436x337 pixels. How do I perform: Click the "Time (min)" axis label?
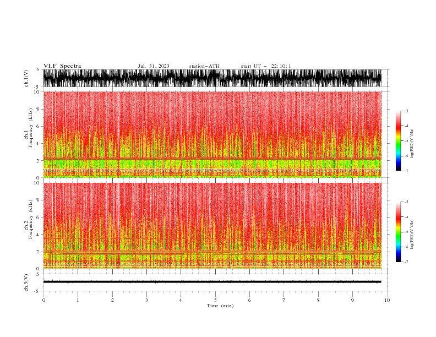click(220, 306)
